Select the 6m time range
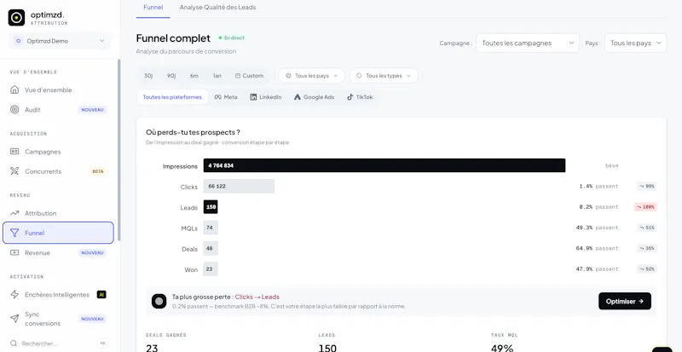Viewport: 682px width, 352px height. (x=194, y=76)
